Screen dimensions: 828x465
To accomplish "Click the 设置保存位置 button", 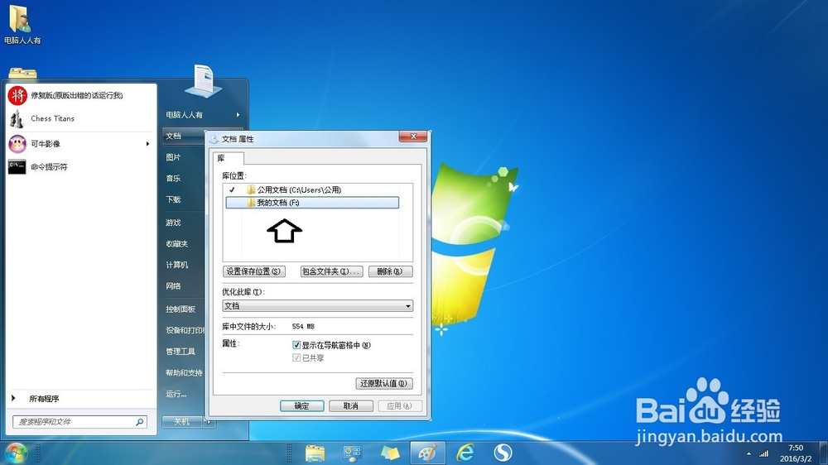I will point(254,271).
